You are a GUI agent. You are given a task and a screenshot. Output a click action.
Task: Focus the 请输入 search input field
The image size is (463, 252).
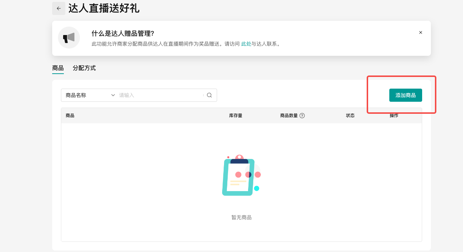click(x=161, y=95)
